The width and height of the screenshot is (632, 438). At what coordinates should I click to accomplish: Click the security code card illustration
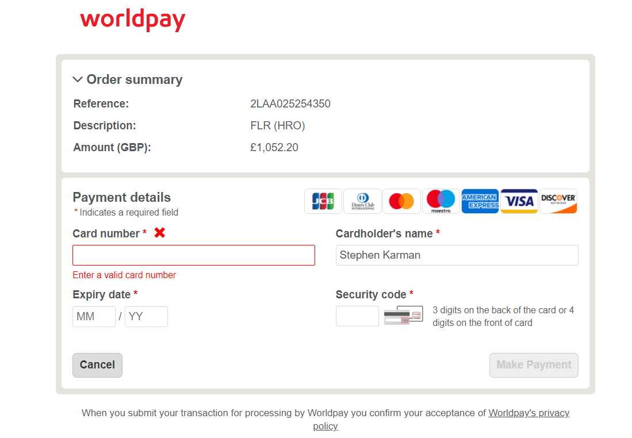404,316
